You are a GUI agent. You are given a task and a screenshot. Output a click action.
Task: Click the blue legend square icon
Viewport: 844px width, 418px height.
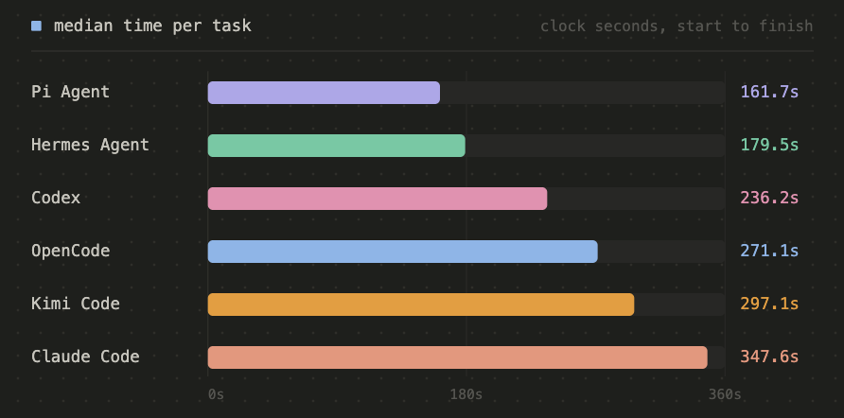click(x=36, y=26)
